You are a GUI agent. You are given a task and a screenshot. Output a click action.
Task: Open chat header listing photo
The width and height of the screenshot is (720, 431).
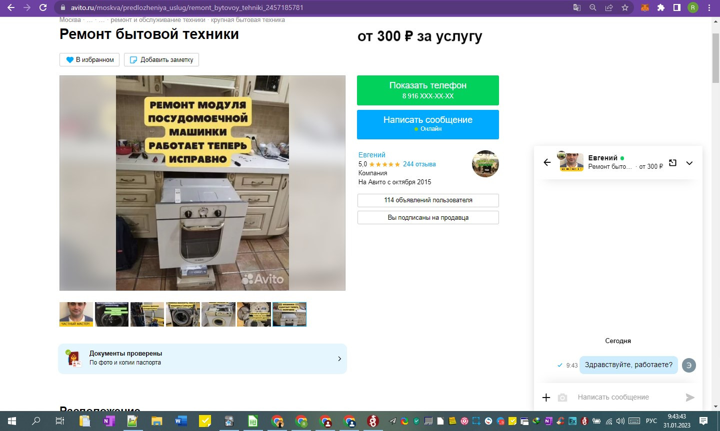click(x=571, y=162)
